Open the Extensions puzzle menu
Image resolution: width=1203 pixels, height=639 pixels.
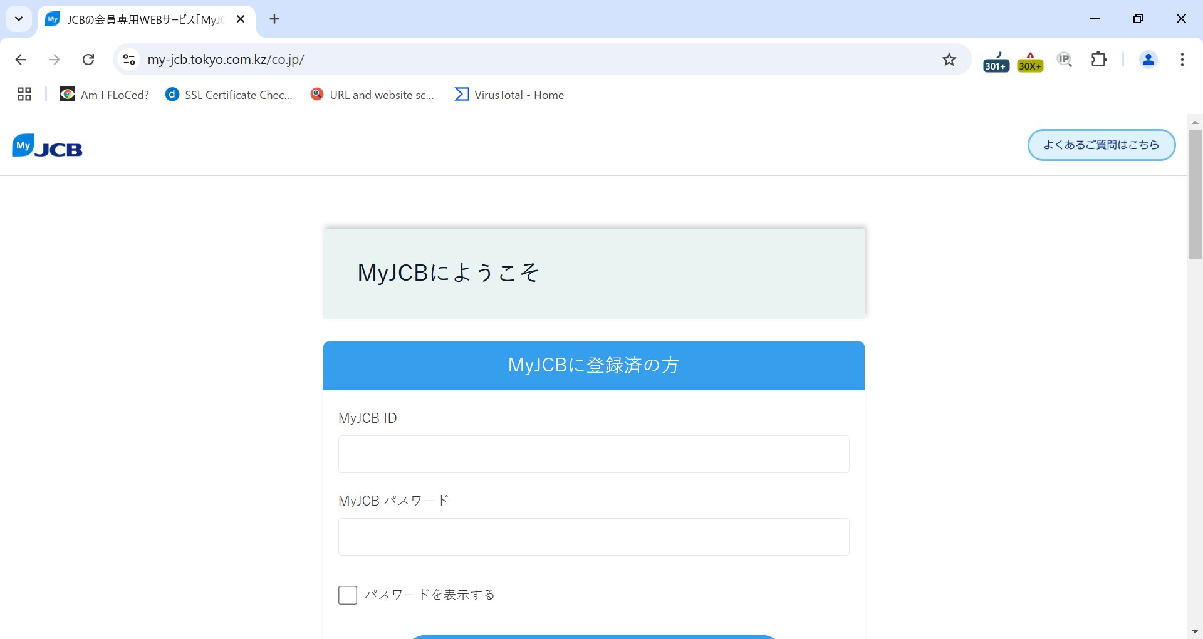[1099, 60]
